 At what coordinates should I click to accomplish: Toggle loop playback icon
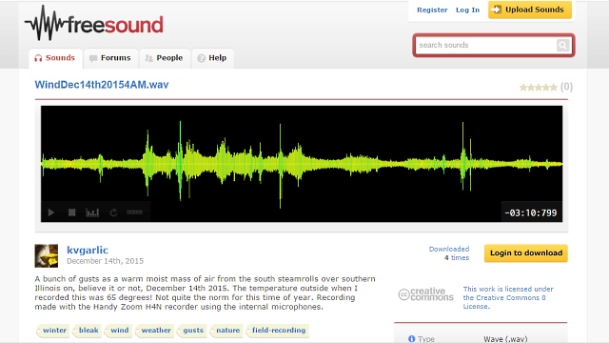click(113, 212)
